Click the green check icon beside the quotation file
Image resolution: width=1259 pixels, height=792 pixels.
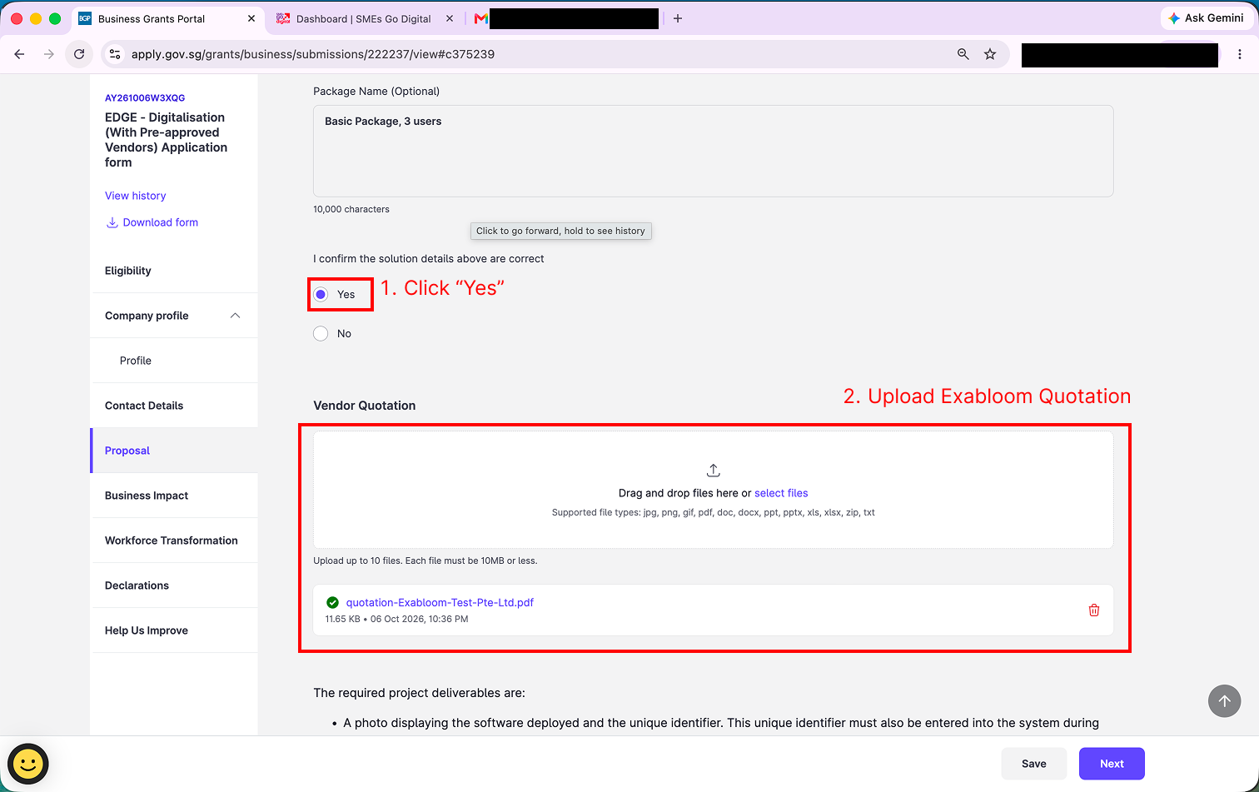(x=333, y=602)
